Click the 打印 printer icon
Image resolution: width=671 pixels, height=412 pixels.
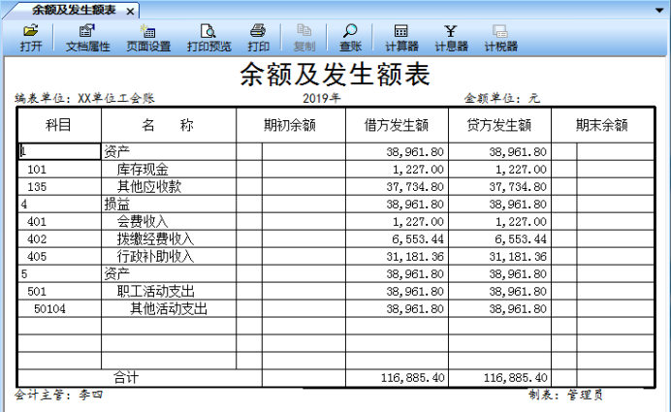tap(258, 38)
